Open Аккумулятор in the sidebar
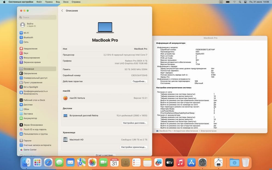Image resolution: width=272 pixels, height=170 pixels. click(x=37, y=118)
